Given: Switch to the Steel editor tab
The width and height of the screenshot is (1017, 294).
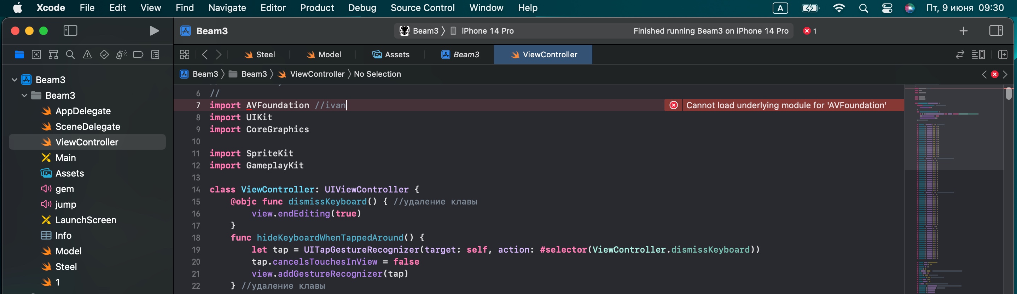Looking at the screenshot, I should 260,54.
